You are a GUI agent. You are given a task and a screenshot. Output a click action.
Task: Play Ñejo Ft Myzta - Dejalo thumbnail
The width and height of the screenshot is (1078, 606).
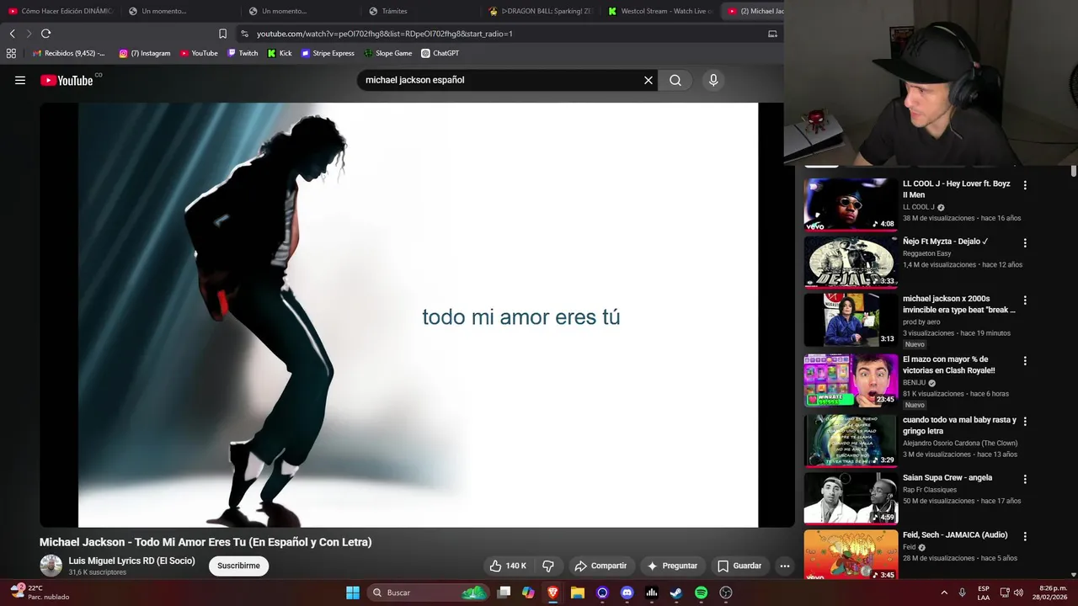tap(851, 262)
